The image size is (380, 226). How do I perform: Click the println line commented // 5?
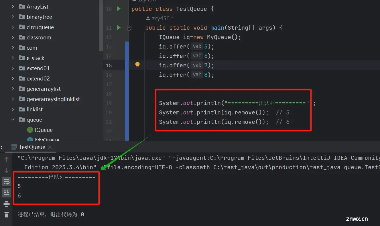coord(224,112)
